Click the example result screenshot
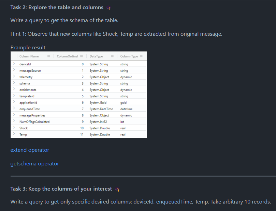The image size is (276, 211). tap(78, 94)
